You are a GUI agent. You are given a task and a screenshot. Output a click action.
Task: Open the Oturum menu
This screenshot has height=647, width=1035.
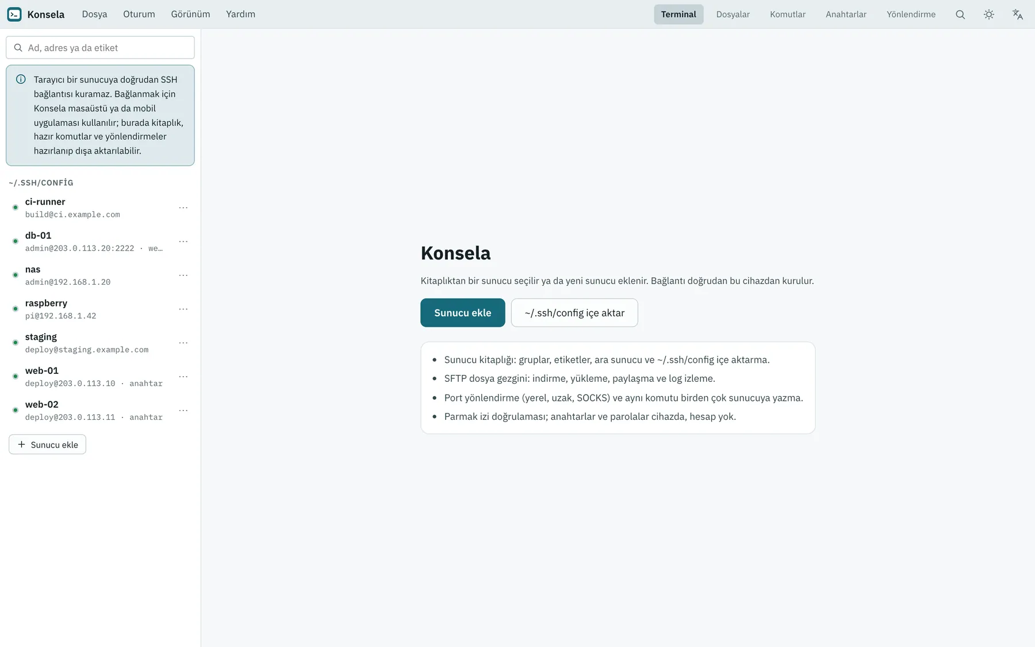(x=139, y=14)
